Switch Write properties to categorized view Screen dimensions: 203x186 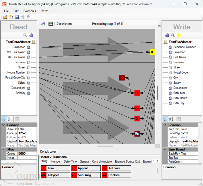pyautogui.click(x=165, y=119)
